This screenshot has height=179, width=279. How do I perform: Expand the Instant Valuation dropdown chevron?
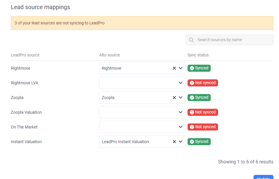[x=181, y=142]
